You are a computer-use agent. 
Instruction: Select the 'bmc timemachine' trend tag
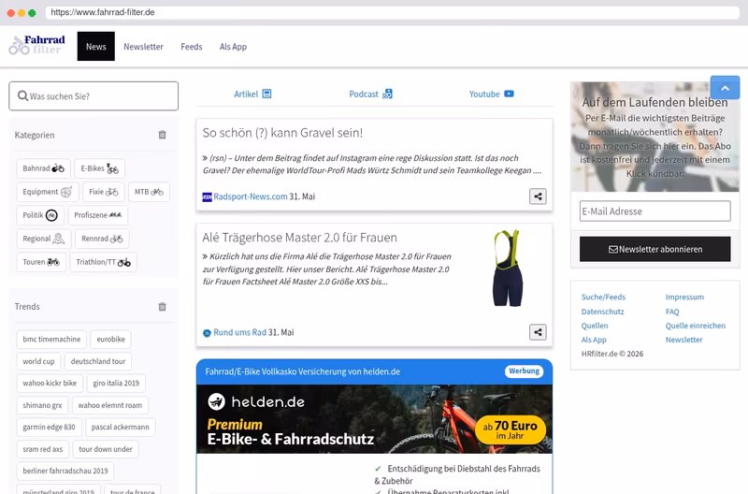(x=51, y=340)
